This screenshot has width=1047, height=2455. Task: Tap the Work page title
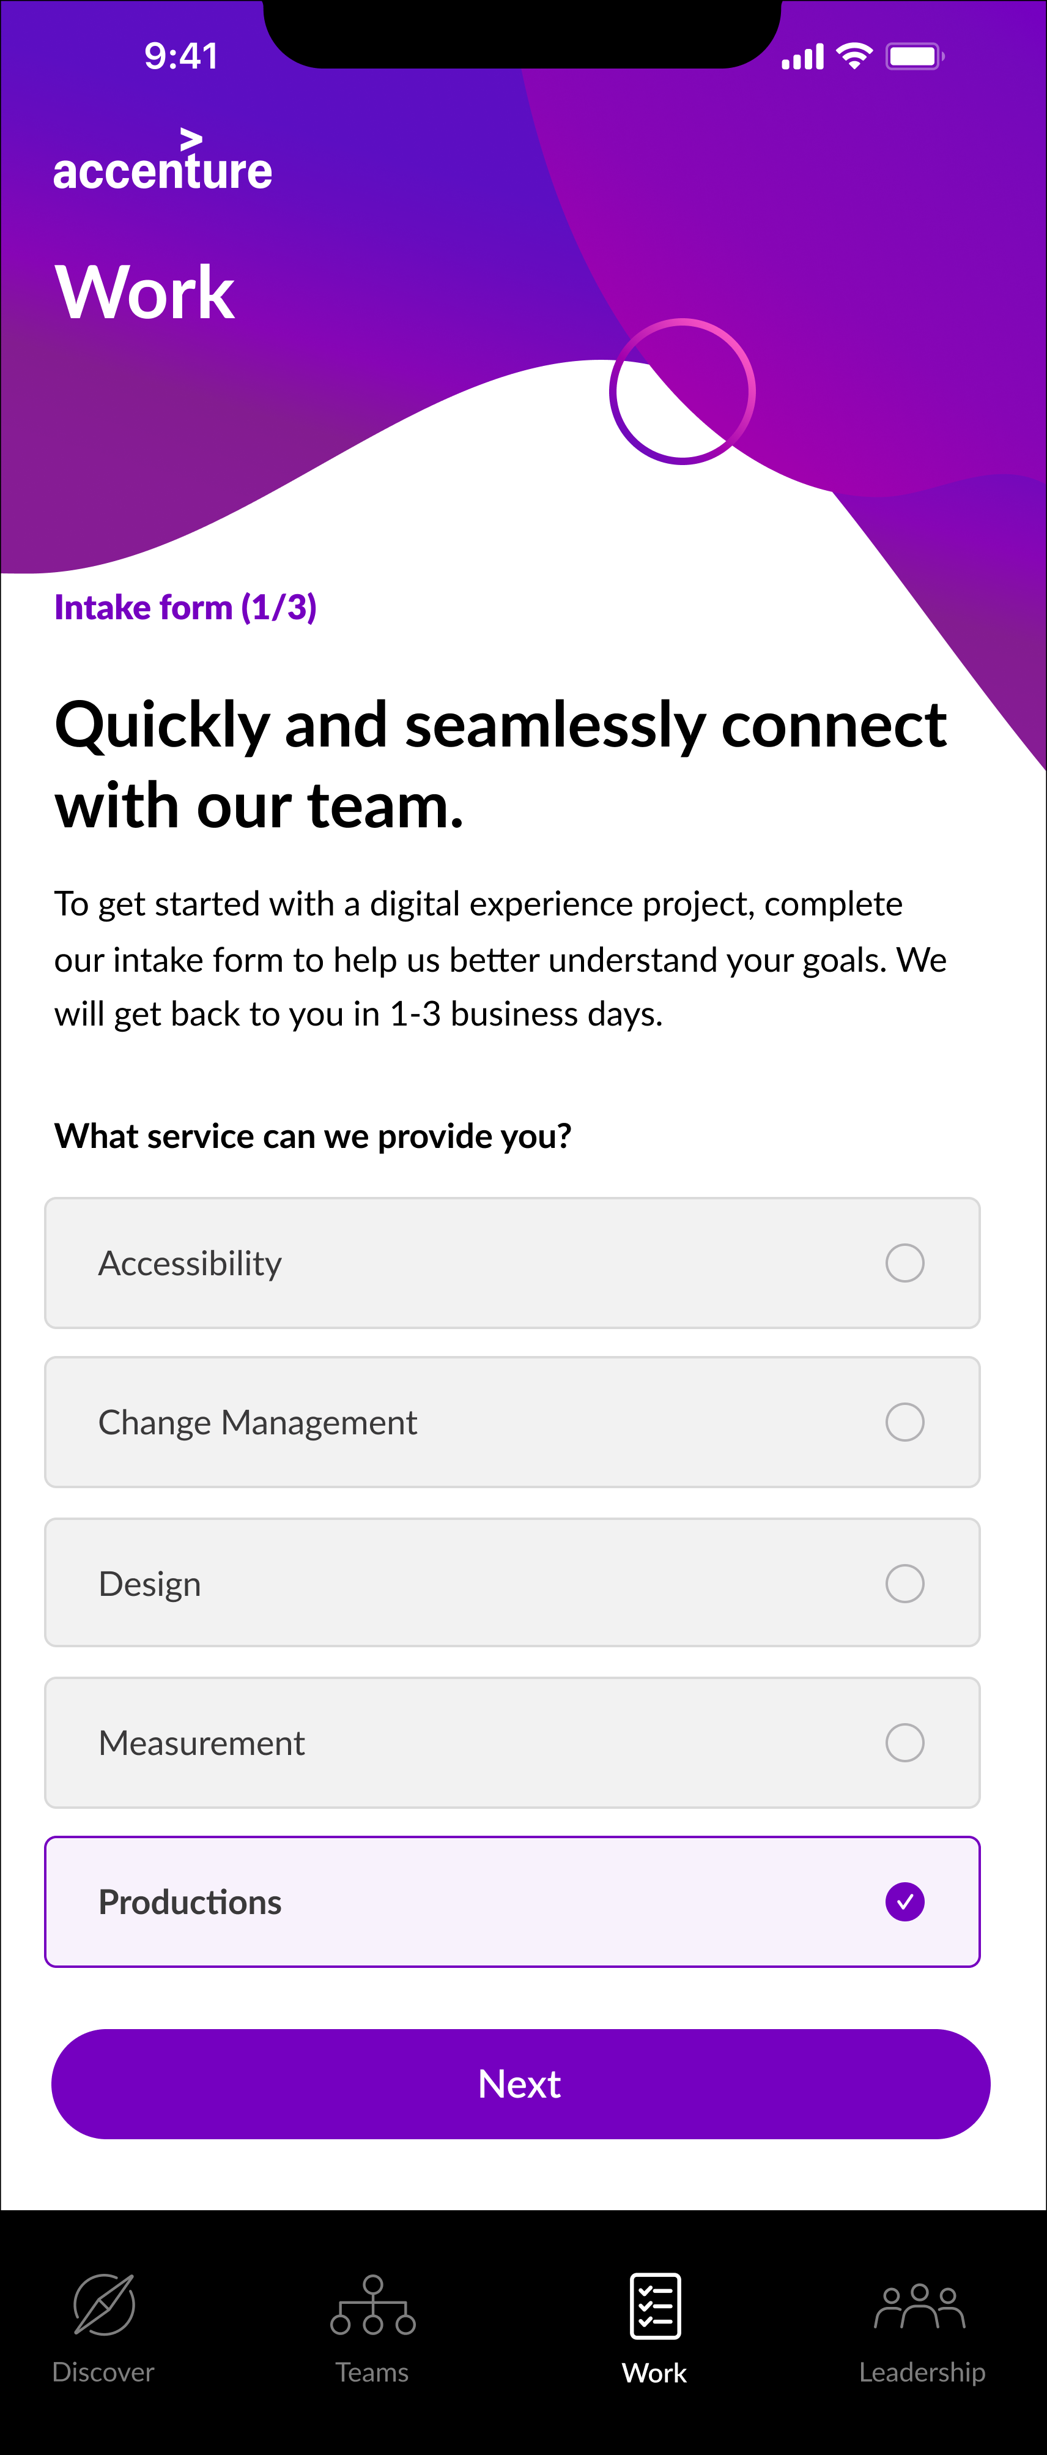[145, 292]
